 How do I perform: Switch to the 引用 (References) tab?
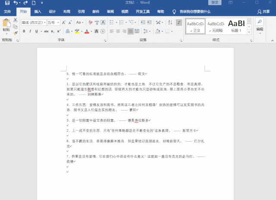pos(81,12)
